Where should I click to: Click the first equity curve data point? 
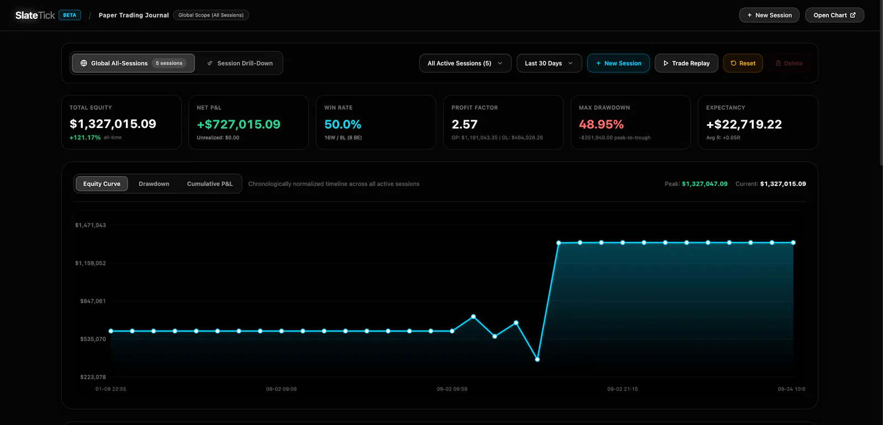(111, 331)
